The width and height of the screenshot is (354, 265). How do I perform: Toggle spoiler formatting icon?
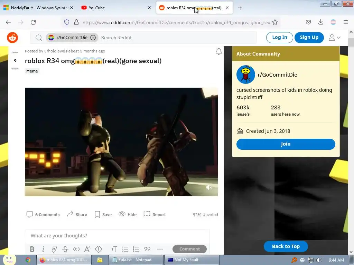99,249
